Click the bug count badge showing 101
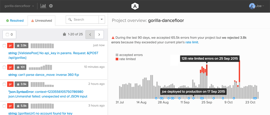The image size is (270, 115). (x=21, y=67)
